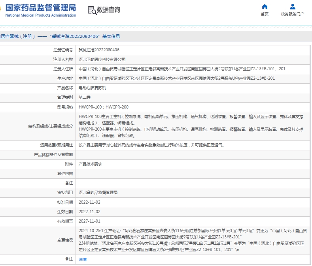Click the registration number 冀械注准20222080406 value

pyautogui.click(x=99, y=50)
